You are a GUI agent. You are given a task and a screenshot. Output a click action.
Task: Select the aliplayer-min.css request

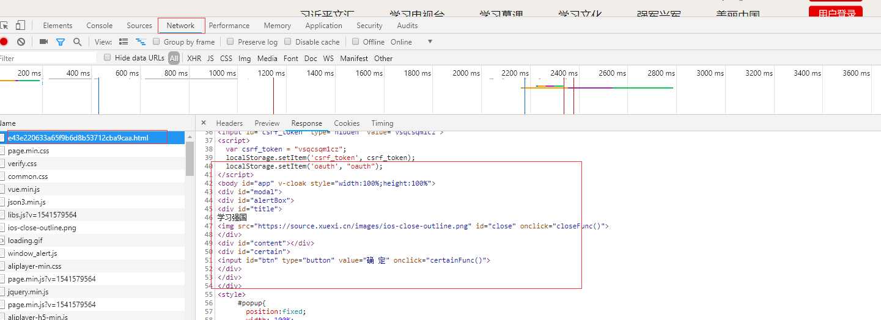click(x=92, y=266)
